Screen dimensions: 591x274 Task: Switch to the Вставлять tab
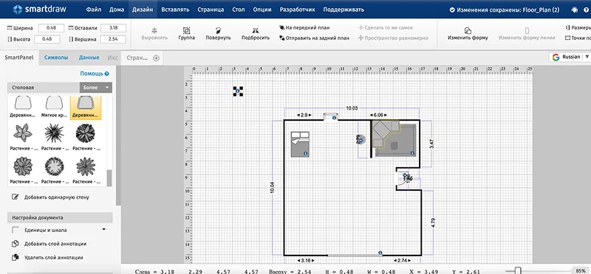175,10
